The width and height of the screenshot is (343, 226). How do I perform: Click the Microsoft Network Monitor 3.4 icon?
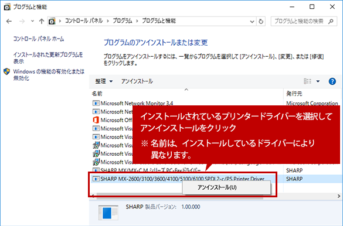click(96, 103)
